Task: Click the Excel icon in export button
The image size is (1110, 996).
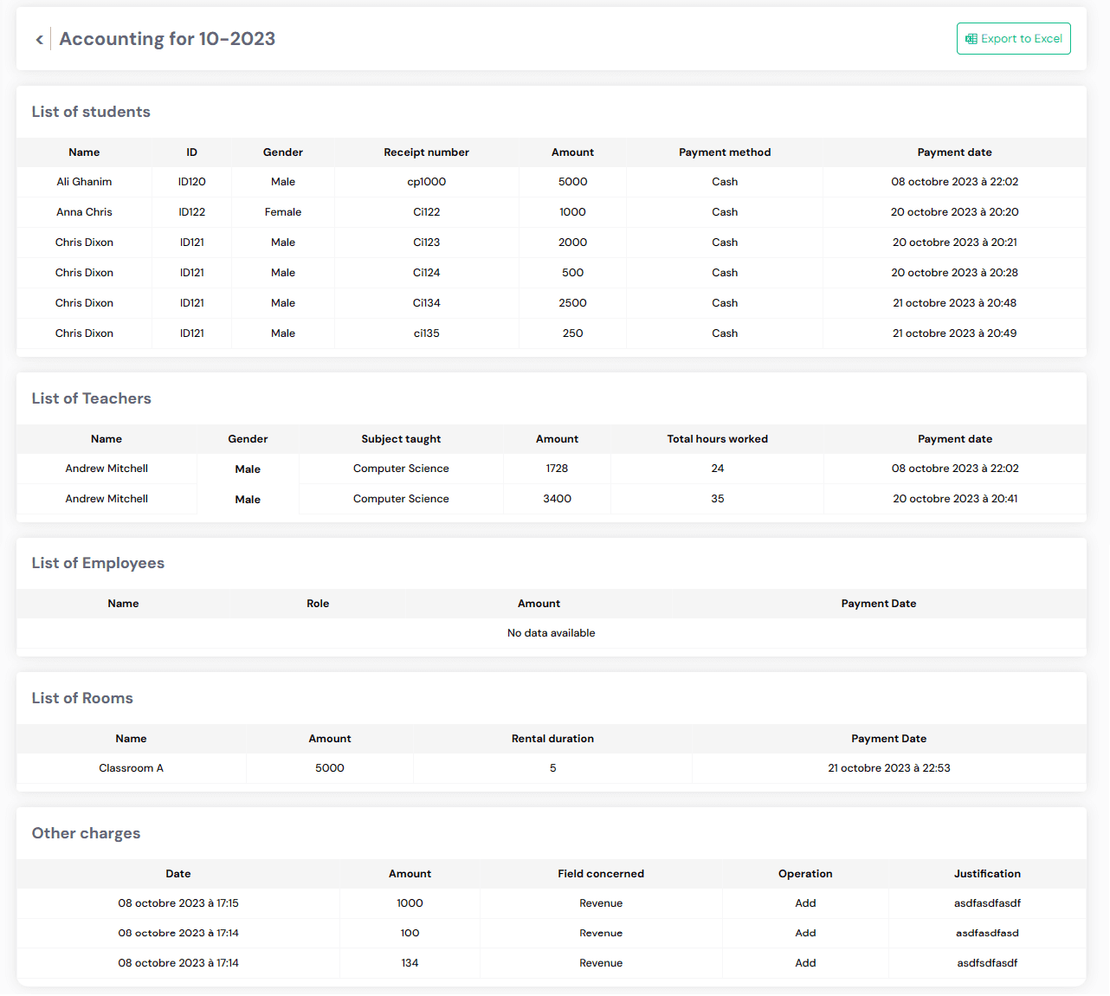Action: tap(971, 39)
